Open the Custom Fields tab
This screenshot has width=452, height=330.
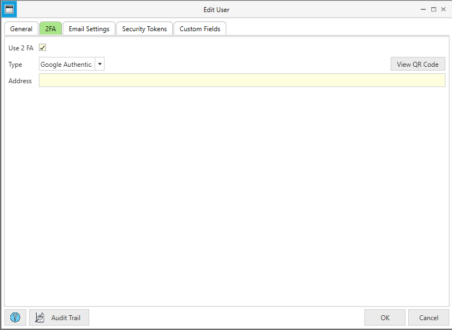pos(200,28)
